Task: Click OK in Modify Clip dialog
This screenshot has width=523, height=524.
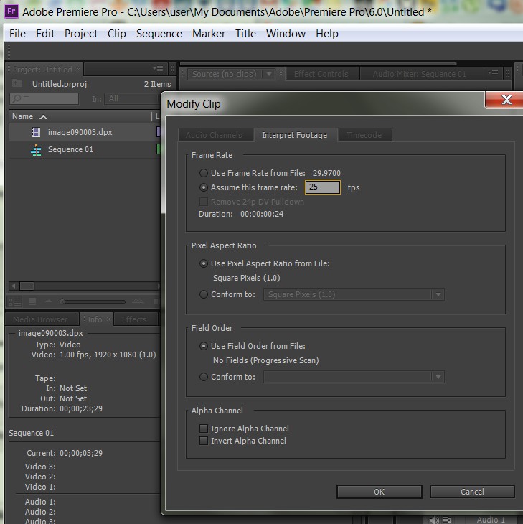Action: (379, 492)
